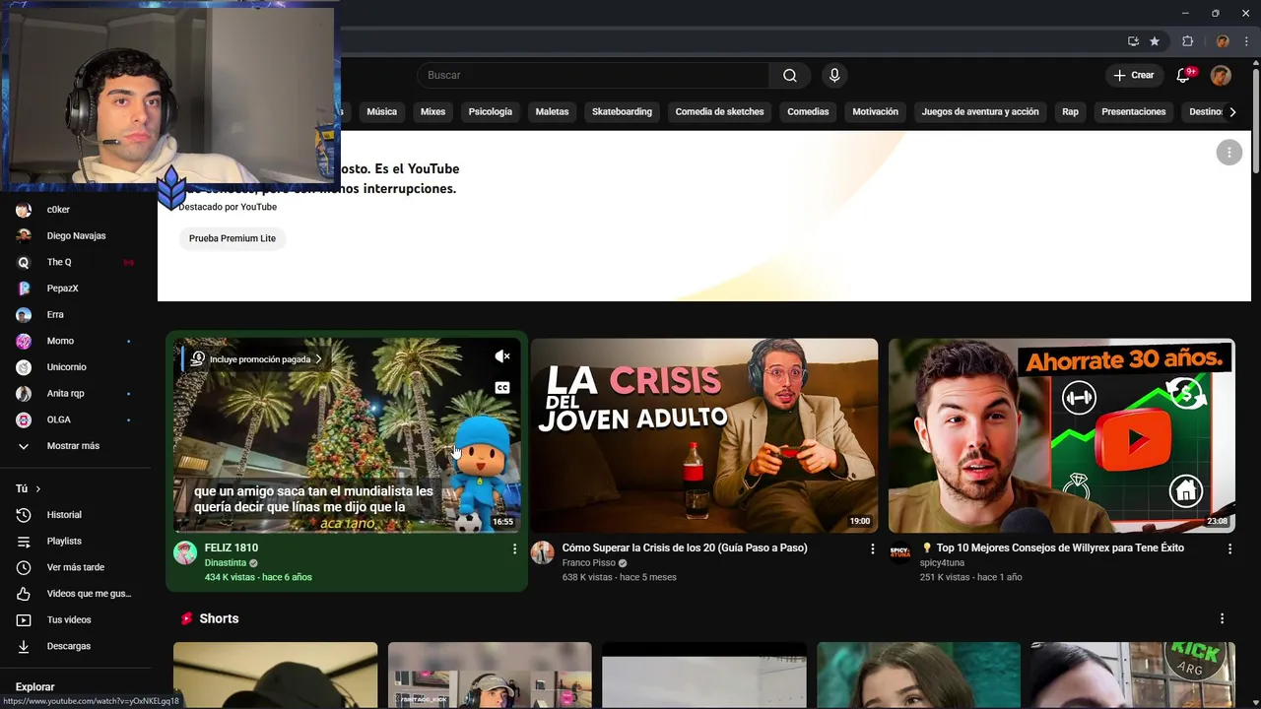The image size is (1261, 709).
Task: Select the Maletas filter chip
Action: click(x=552, y=111)
